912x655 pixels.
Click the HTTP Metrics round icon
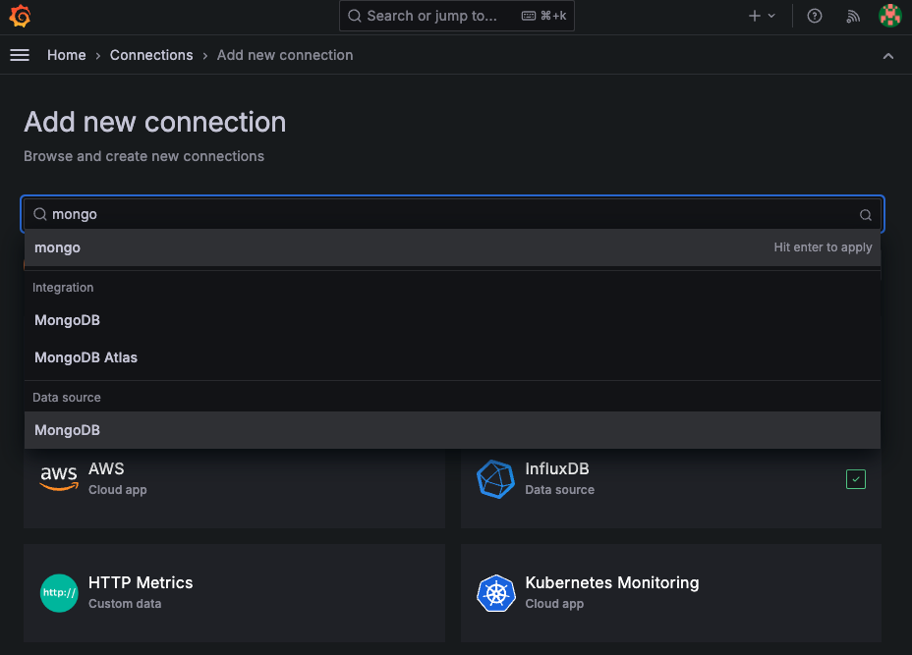[59, 592]
